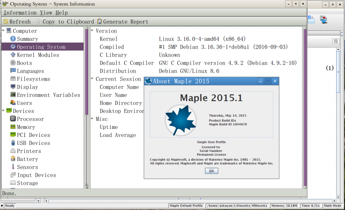Click the Boots power icon
345x210 pixels.
point(13,63)
